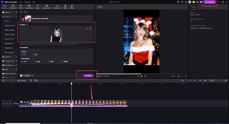This screenshot has width=229, height=124.
Task: Click the Générer button
Action: coord(88,76)
